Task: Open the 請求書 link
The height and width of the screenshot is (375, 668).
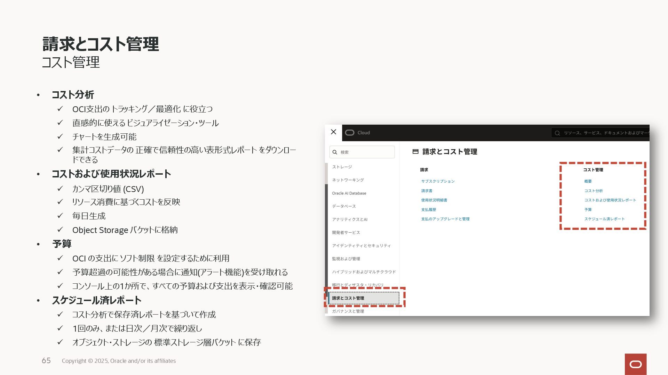Action: [x=427, y=191]
